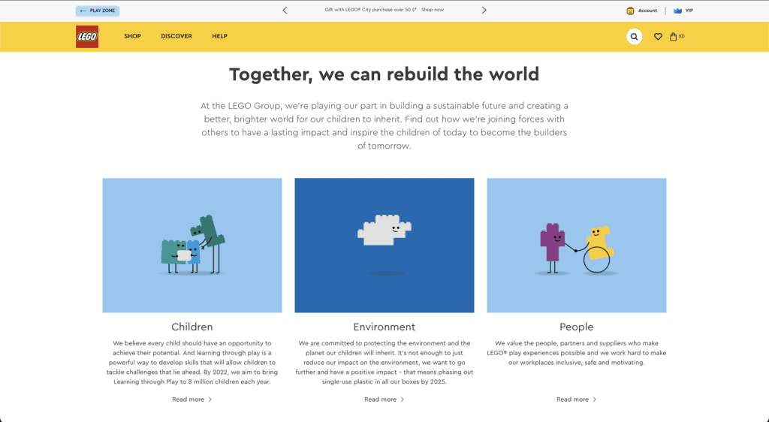Open the wishlist heart icon
The width and height of the screenshot is (769, 422).
pyautogui.click(x=658, y=36)
